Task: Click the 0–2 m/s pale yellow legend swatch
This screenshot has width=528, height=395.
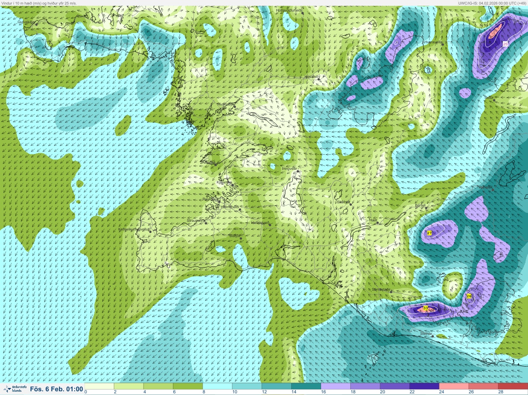Action: (100, 386)
